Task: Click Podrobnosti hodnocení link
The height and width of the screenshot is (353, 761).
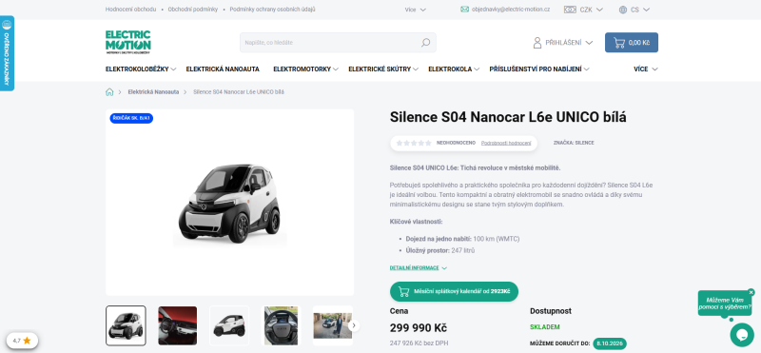Action: [x=506, y=143]
